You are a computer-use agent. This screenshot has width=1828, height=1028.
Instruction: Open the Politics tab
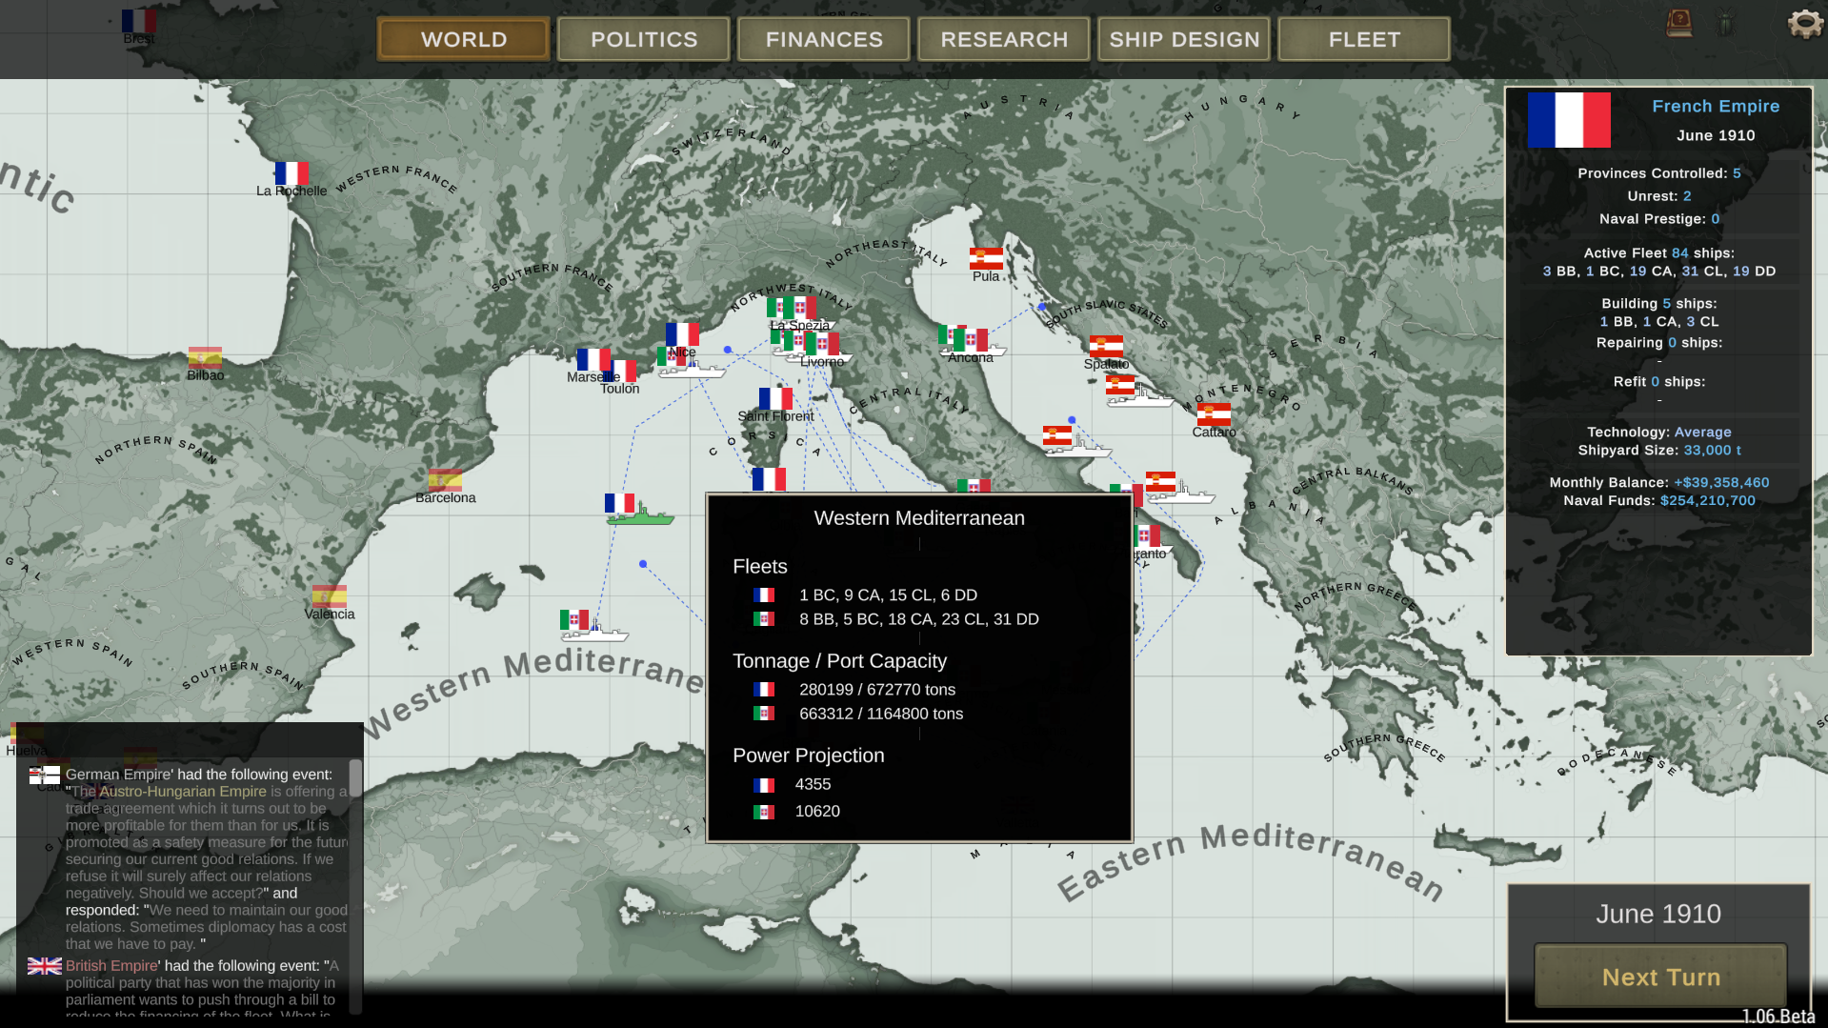click(644, 39)
